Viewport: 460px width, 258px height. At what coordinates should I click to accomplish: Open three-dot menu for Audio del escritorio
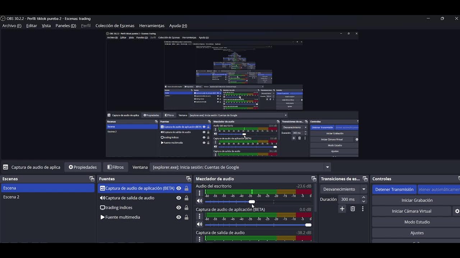pyautogui.click(x=199, y=193)
